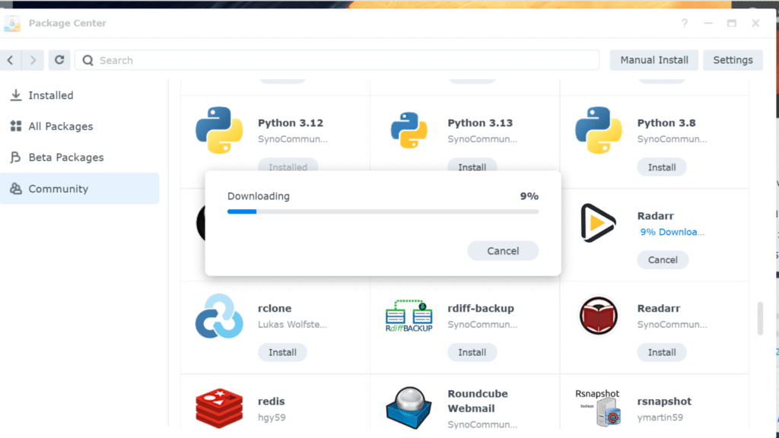The image size is (779, 438).
Task: Switch to the Installed section
Action: click(x=50, y=95)
